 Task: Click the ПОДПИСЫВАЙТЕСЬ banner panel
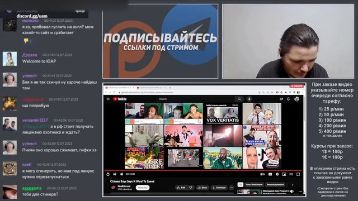coord(161,41)
